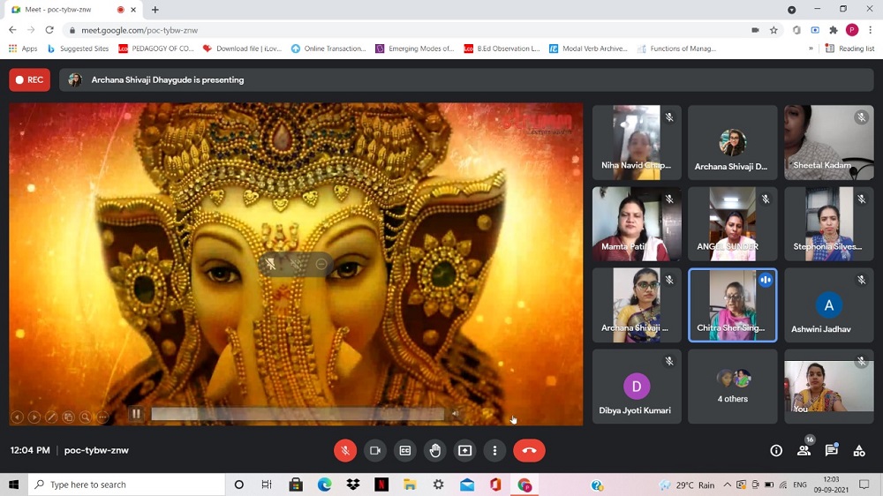
Task: Open Online Transaction bookmark
Action: click(x=328, y=49)
